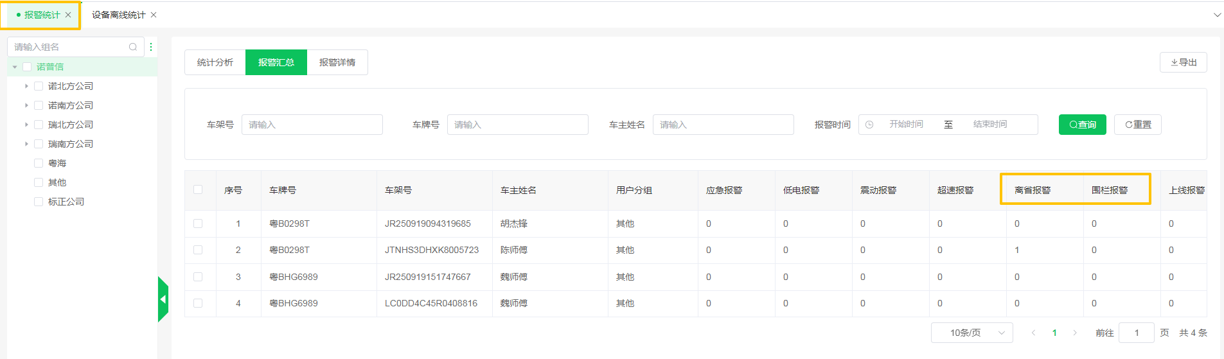Screen dimensions: 1224x359
Task: Open the three-dot menu beside group search
Action: [x=151, y=47]
